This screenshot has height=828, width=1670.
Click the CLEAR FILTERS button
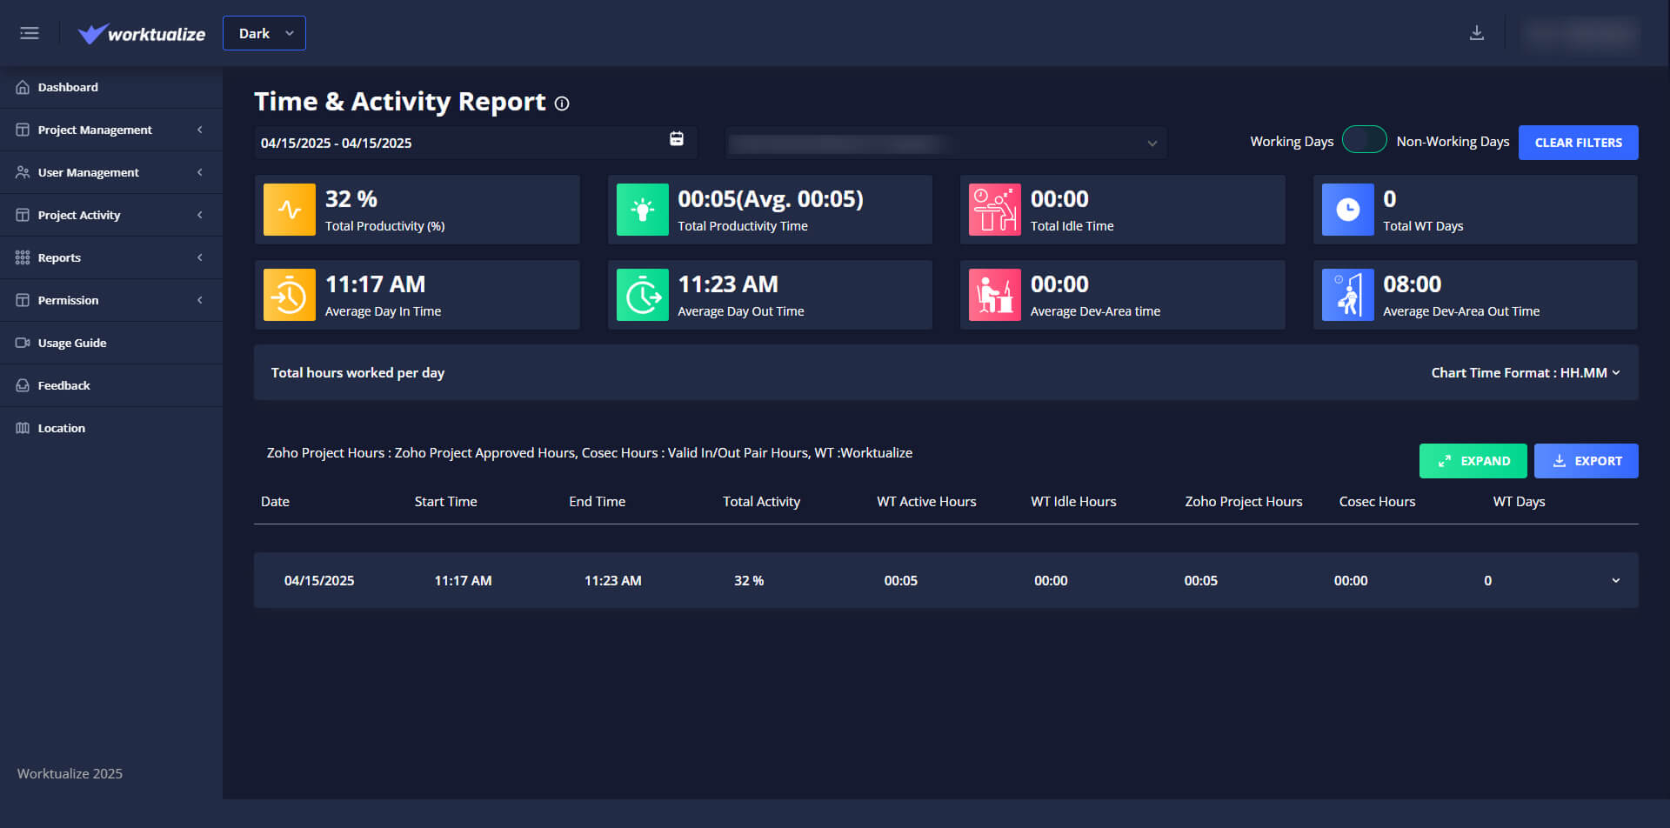[1578, 142]
